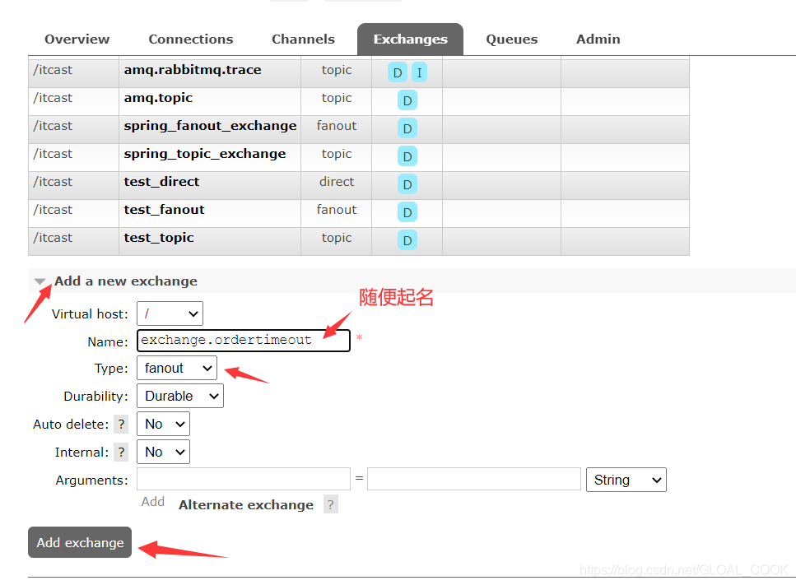The image size is (796, 585).
Task: Open the Overview tab
Action: (77, 39)
